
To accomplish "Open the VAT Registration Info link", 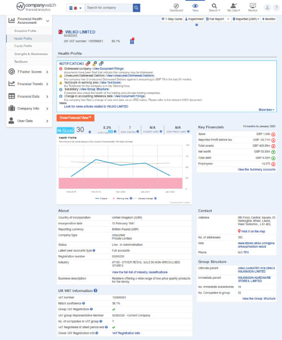I will pos(126,333).
